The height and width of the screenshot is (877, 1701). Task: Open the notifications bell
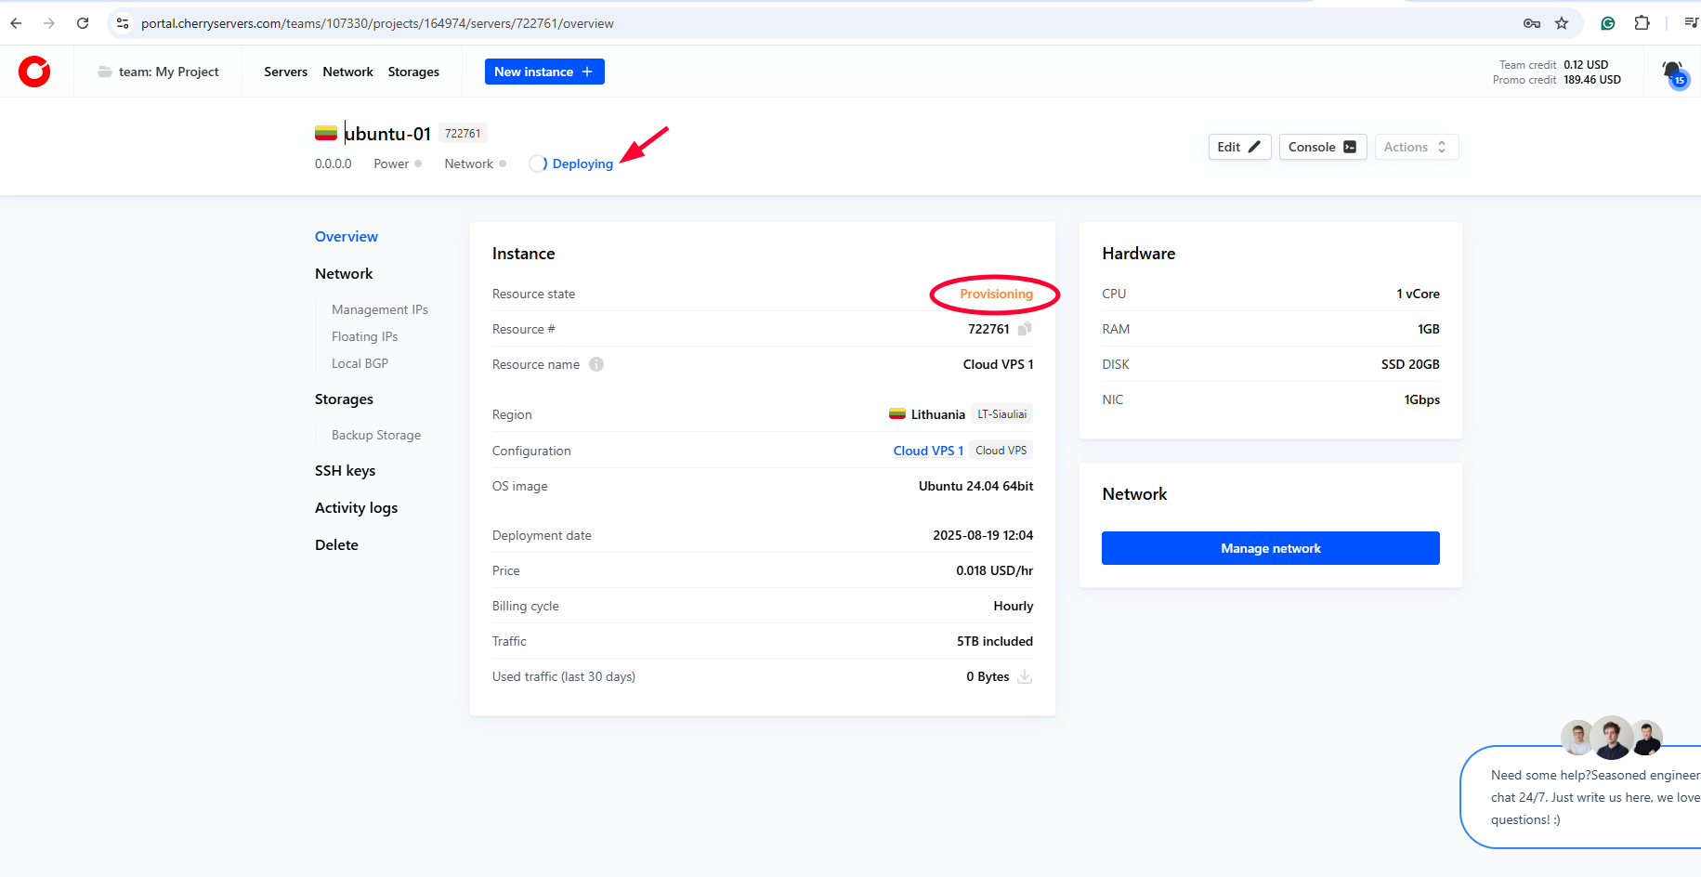coord(1673,72)
